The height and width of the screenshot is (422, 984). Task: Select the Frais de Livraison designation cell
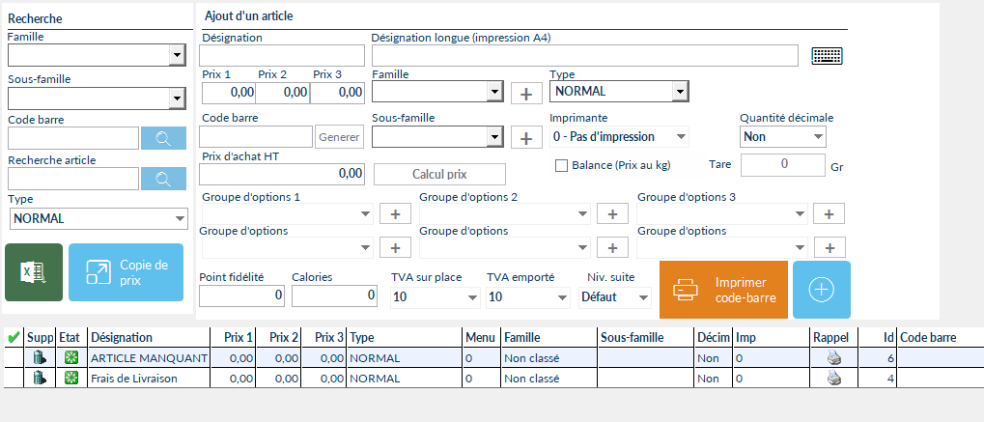[150, 379]
